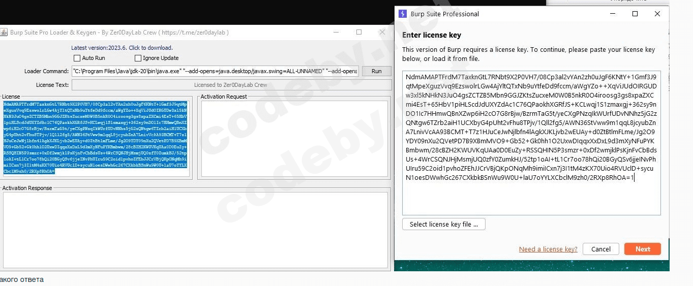Click the Activation Response text area
The image size is (693, 286).
195,230
